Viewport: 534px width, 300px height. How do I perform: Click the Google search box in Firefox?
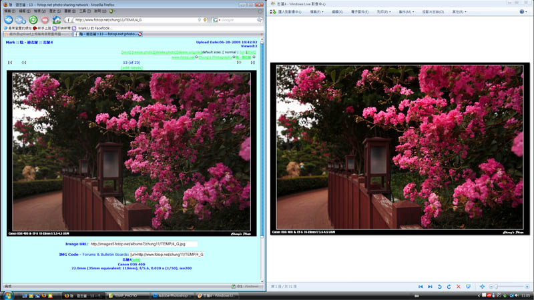(x=238, y=20)
